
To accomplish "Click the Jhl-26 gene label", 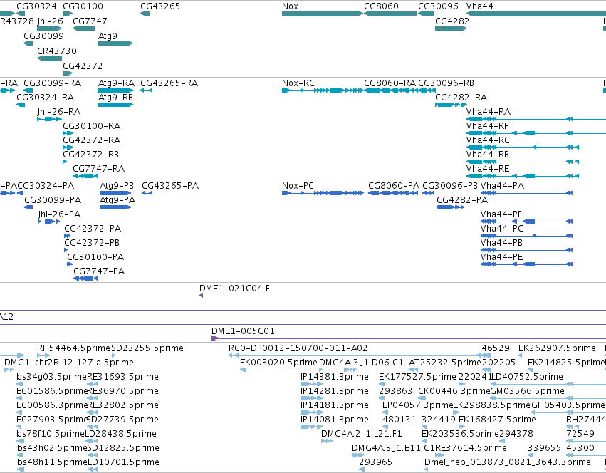I will 50,21.
